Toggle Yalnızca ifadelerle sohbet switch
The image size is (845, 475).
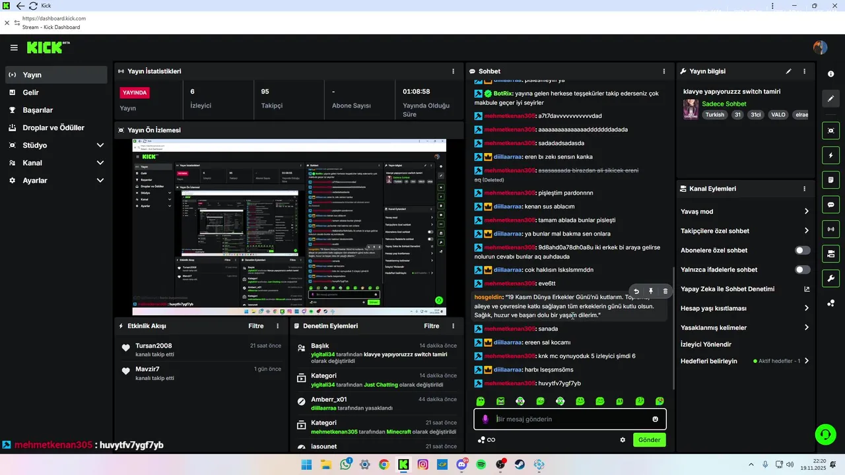[x=803, y=270]
